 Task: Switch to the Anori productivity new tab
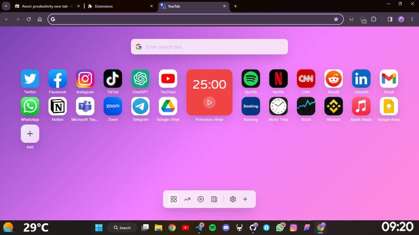tap(47, 6)
